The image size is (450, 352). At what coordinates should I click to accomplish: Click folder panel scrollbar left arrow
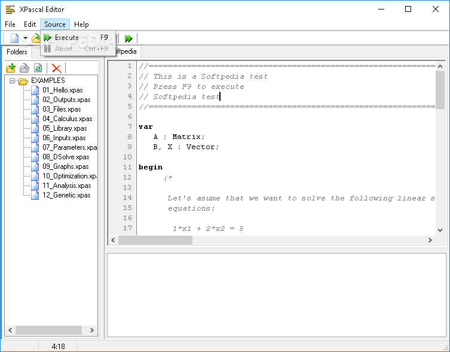tap(10, 331)
